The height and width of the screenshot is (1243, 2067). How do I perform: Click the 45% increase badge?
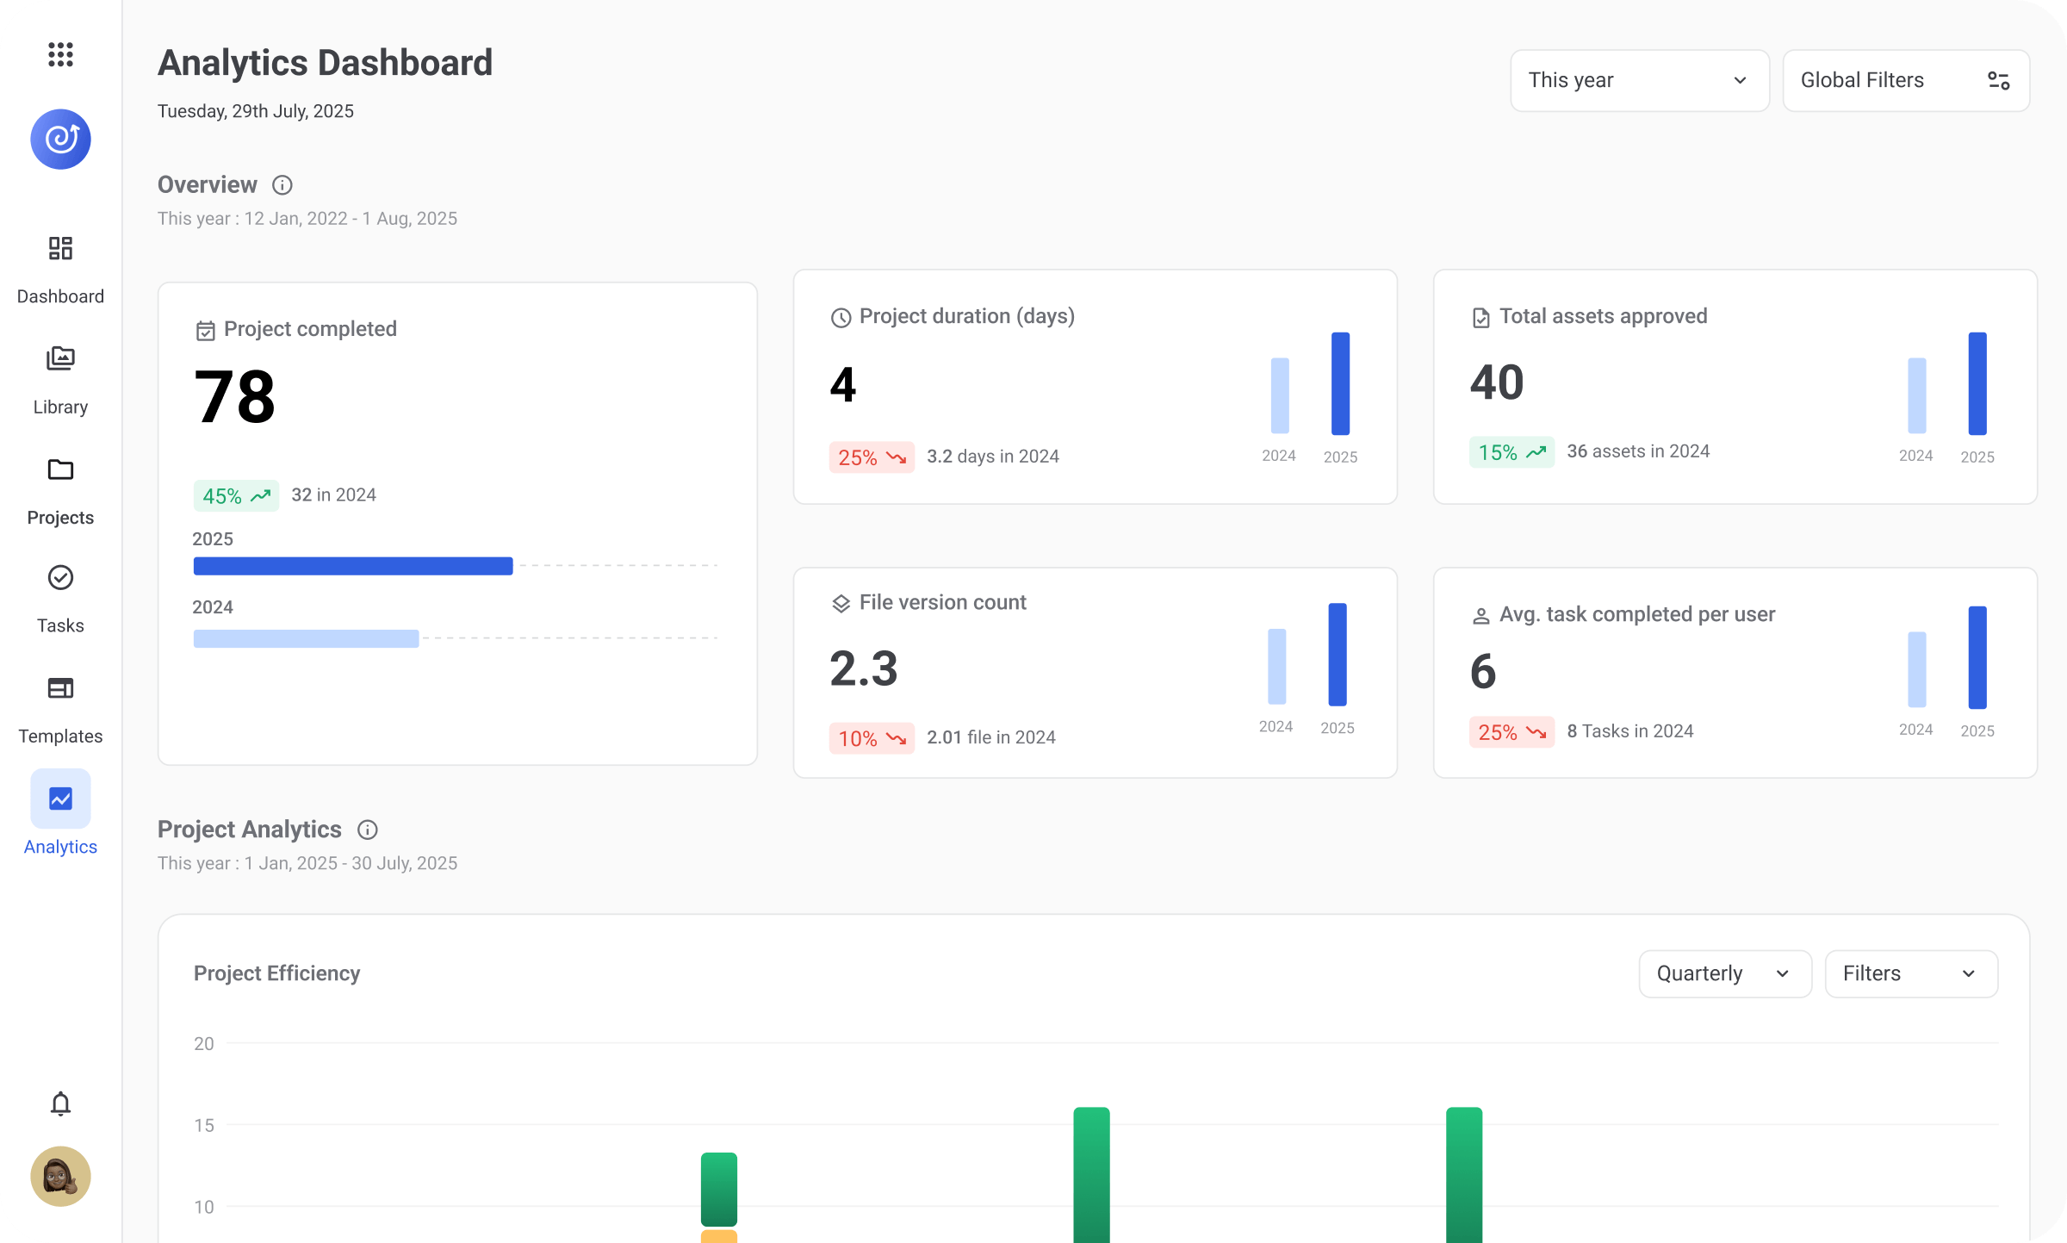236,496
